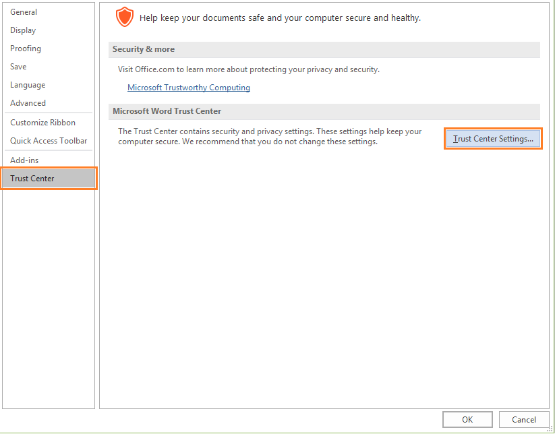
Task: Dismiss the dialog with Cancel
Action: click(x=524, y=419)
